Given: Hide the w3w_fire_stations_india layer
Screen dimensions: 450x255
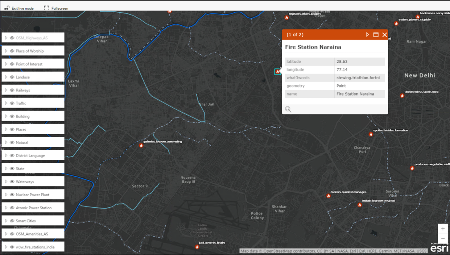Looking at the screenshot, I should point(12,247).
